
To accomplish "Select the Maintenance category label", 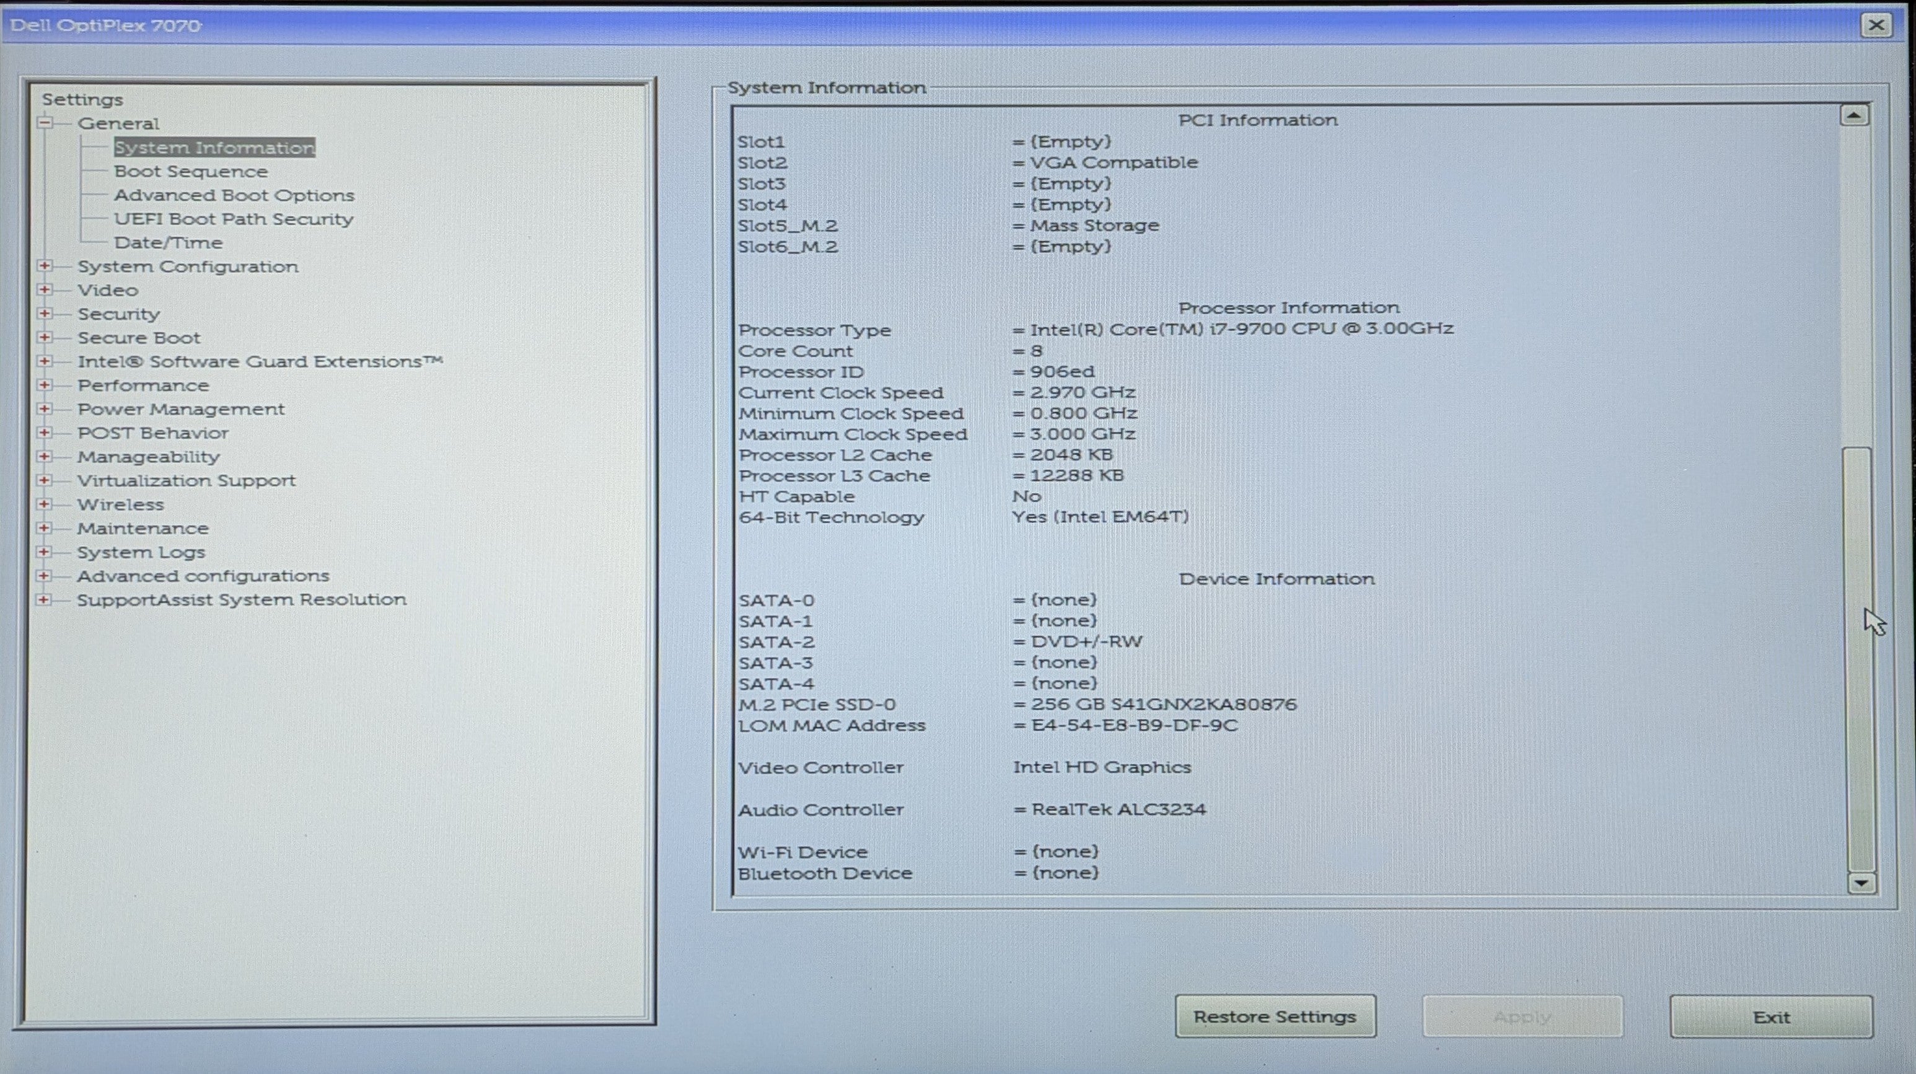I will (143, 528).
